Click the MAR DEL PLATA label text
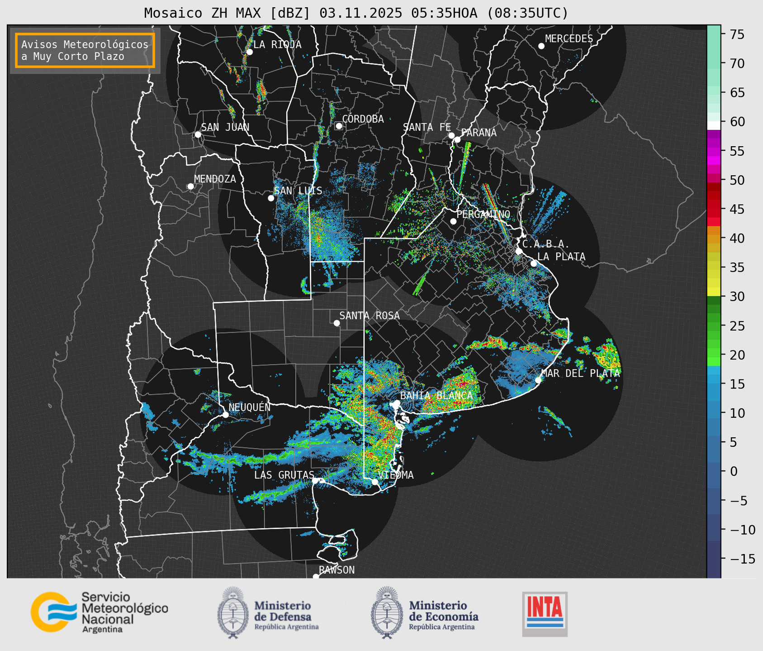Screen dimensions: 763x651 tap(581, 373)
